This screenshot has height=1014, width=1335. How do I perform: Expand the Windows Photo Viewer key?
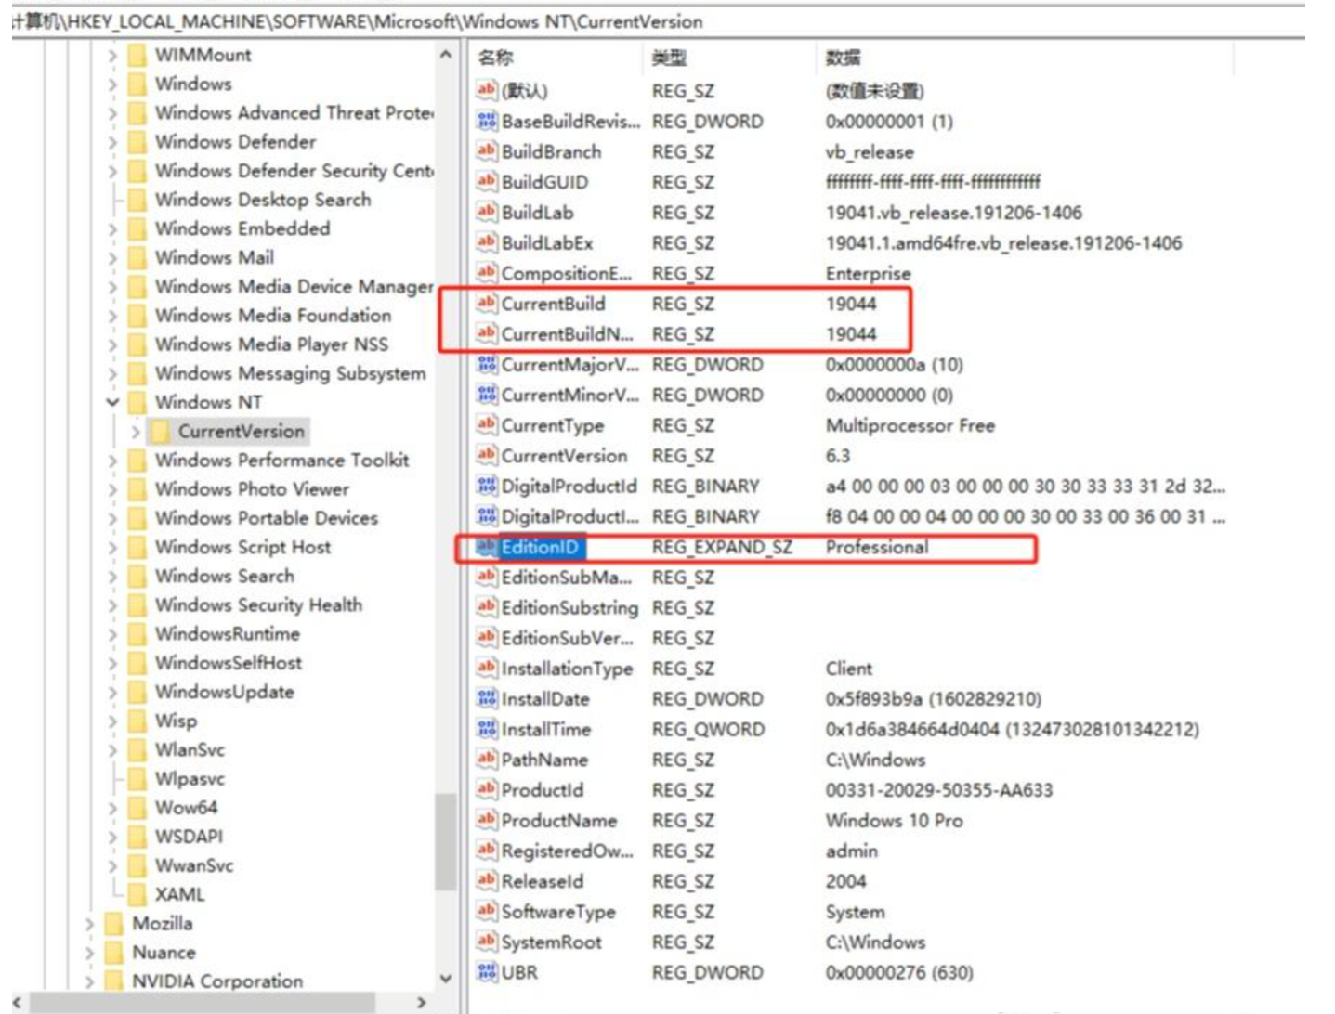click(x=112, y=489)
